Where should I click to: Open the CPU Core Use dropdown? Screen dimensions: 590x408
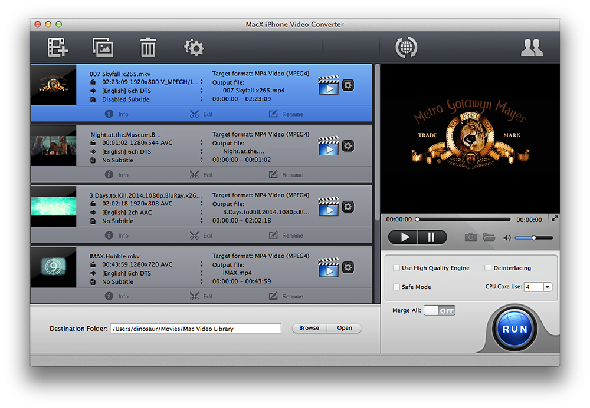pyautogui.click(x=538, y=287)
